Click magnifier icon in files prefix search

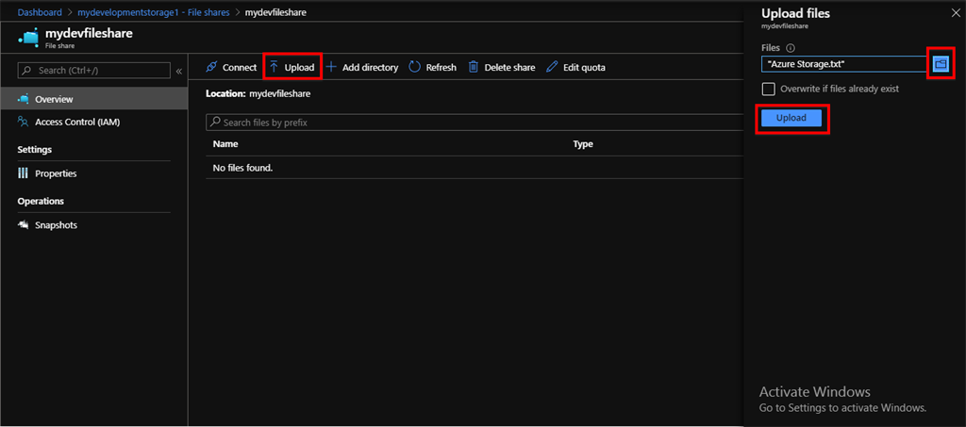[215, 123]
